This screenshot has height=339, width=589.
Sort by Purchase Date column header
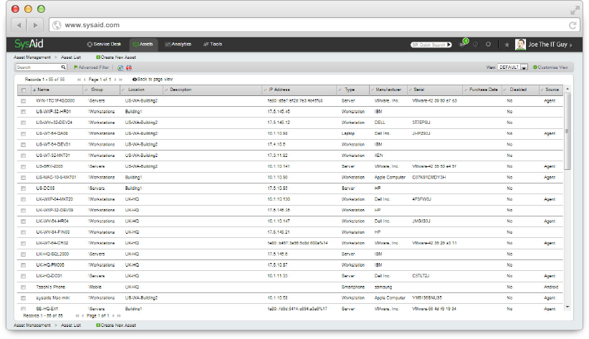pos(483,90)
